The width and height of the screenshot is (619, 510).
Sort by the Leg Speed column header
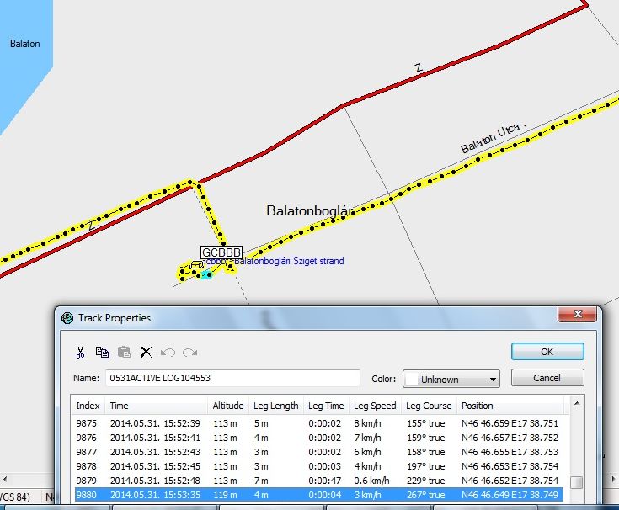point(375,406)
